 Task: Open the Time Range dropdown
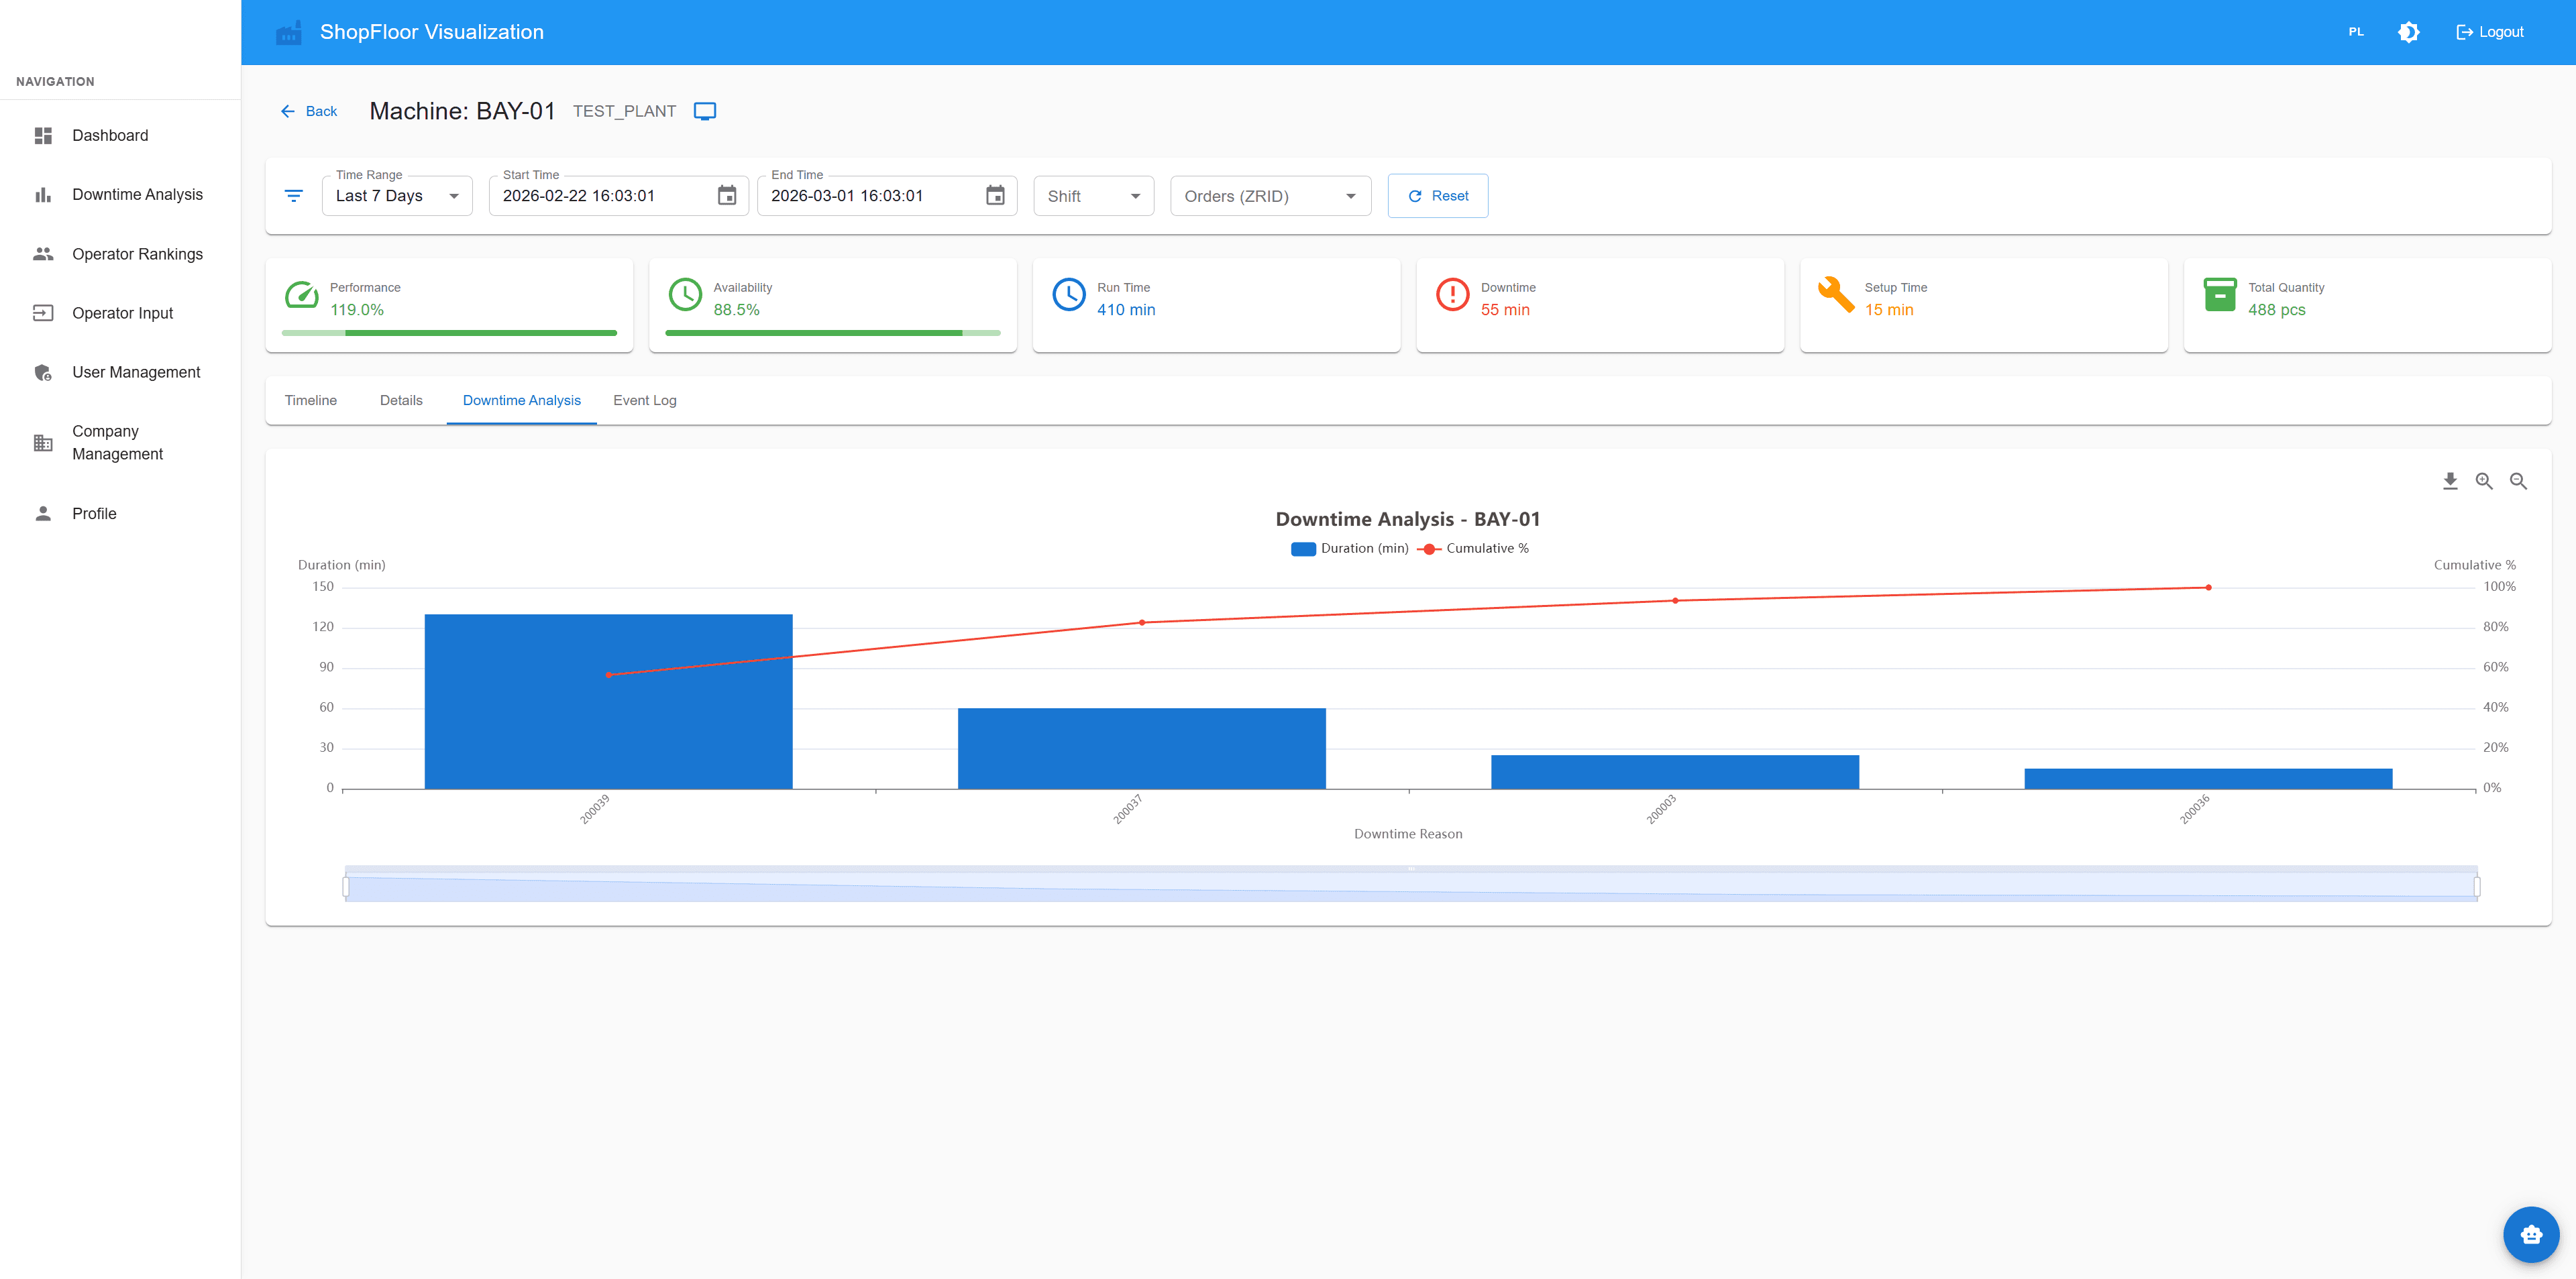(x=397, y=196)
